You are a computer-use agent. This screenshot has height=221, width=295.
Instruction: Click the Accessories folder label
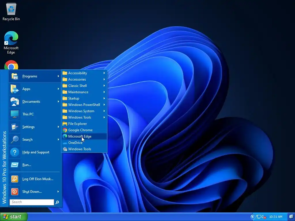click(x=77, y=79)
